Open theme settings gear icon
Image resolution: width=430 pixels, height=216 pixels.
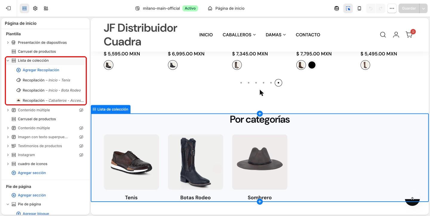pyautogui.click(x=35, y=8)
